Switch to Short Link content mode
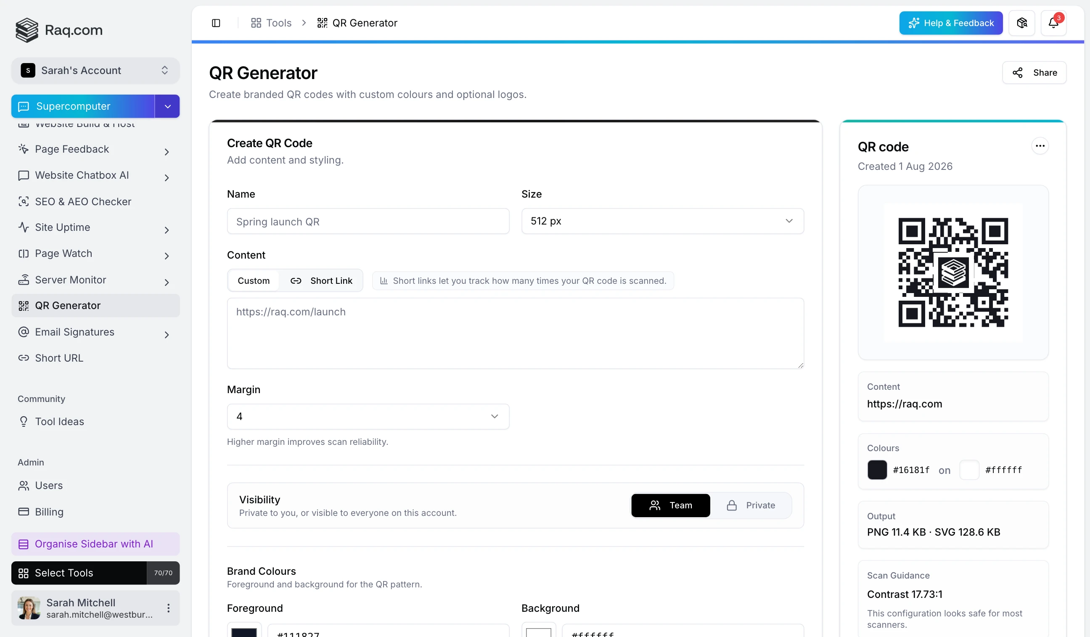Screen dimensions: 1090x637 pos(321,281)
